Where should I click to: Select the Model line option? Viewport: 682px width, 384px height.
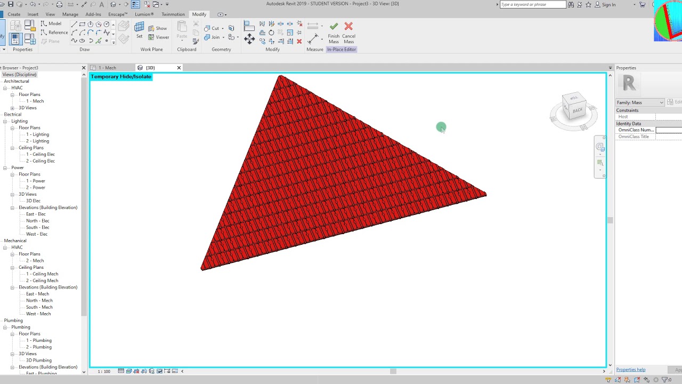click(51, 24)
